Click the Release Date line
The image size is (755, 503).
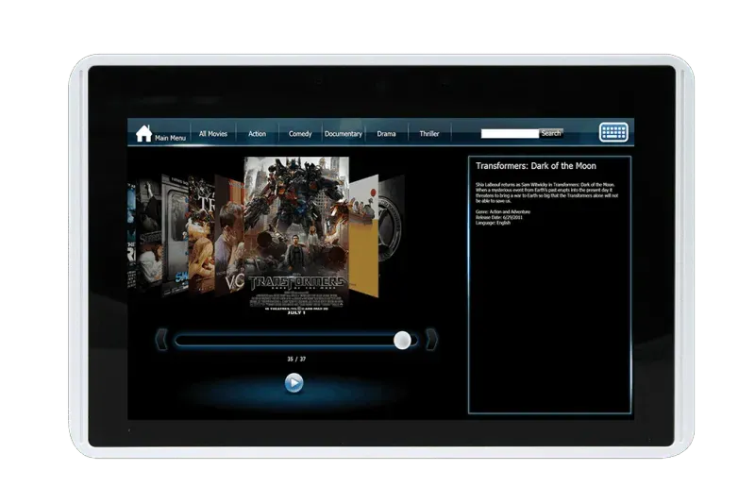click(x=499, y=218)
